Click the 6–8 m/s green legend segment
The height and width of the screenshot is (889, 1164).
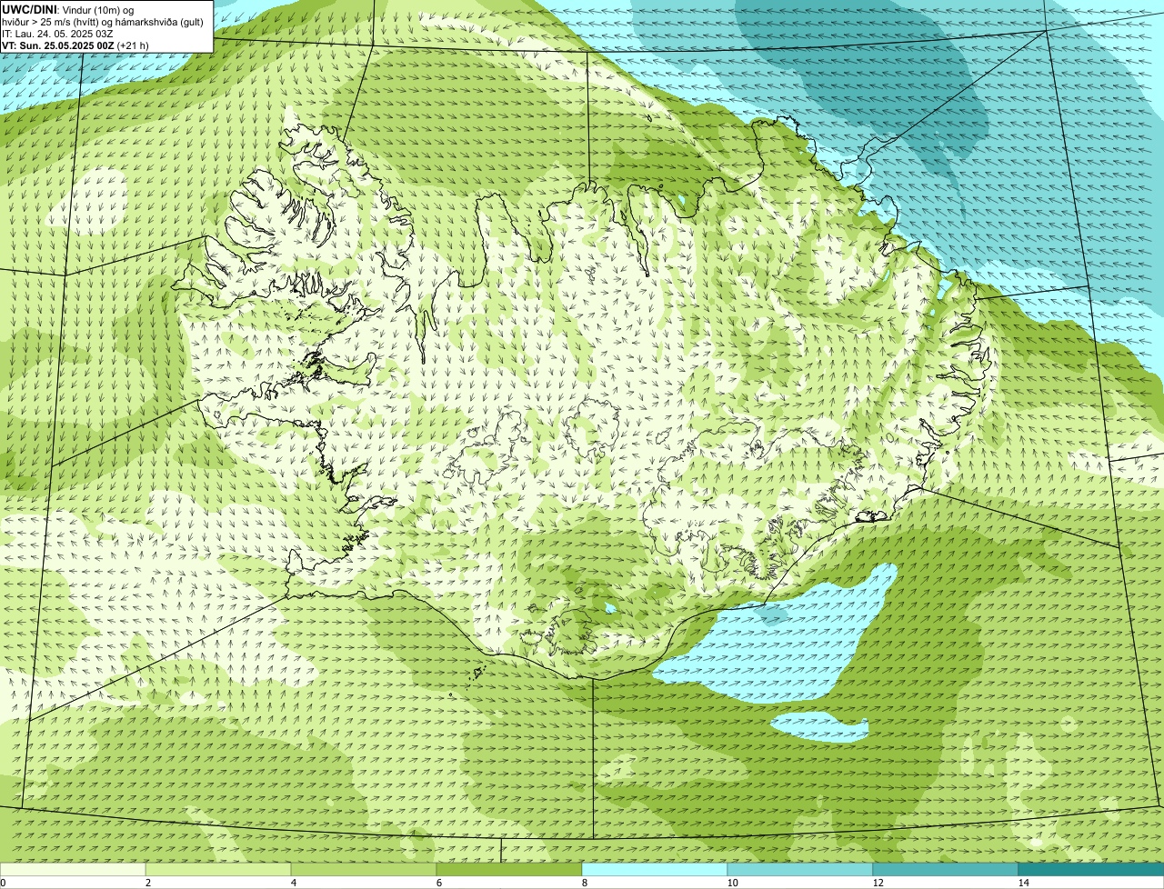(x=509, y=869)
